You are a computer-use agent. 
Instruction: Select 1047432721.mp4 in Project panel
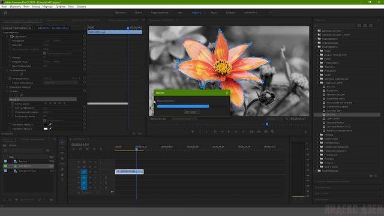tap(28, 171)
